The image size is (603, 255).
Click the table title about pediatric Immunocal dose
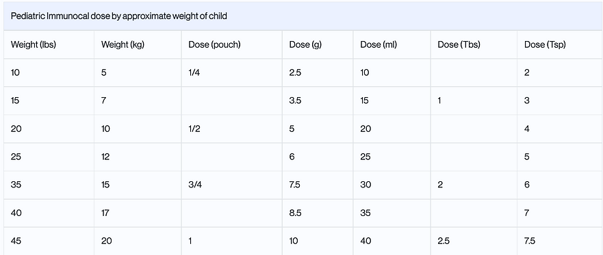click(119, 16)
